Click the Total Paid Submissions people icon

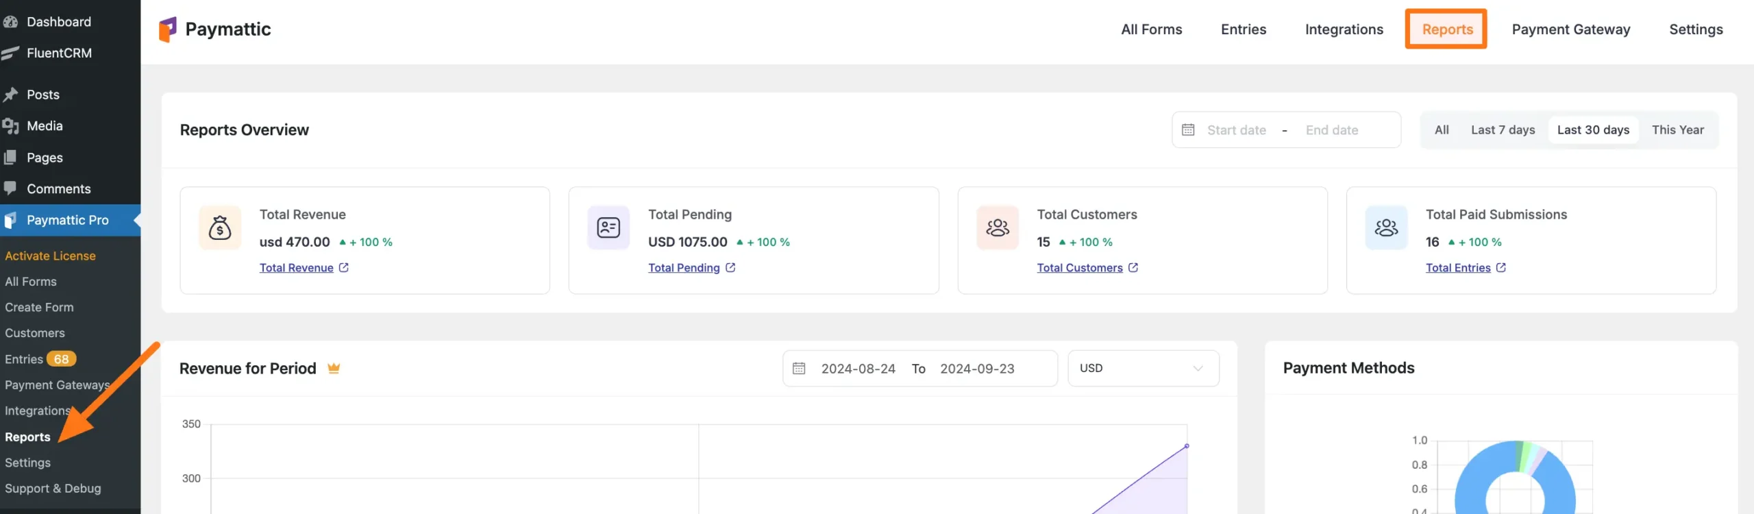[x=1386, y=228]
